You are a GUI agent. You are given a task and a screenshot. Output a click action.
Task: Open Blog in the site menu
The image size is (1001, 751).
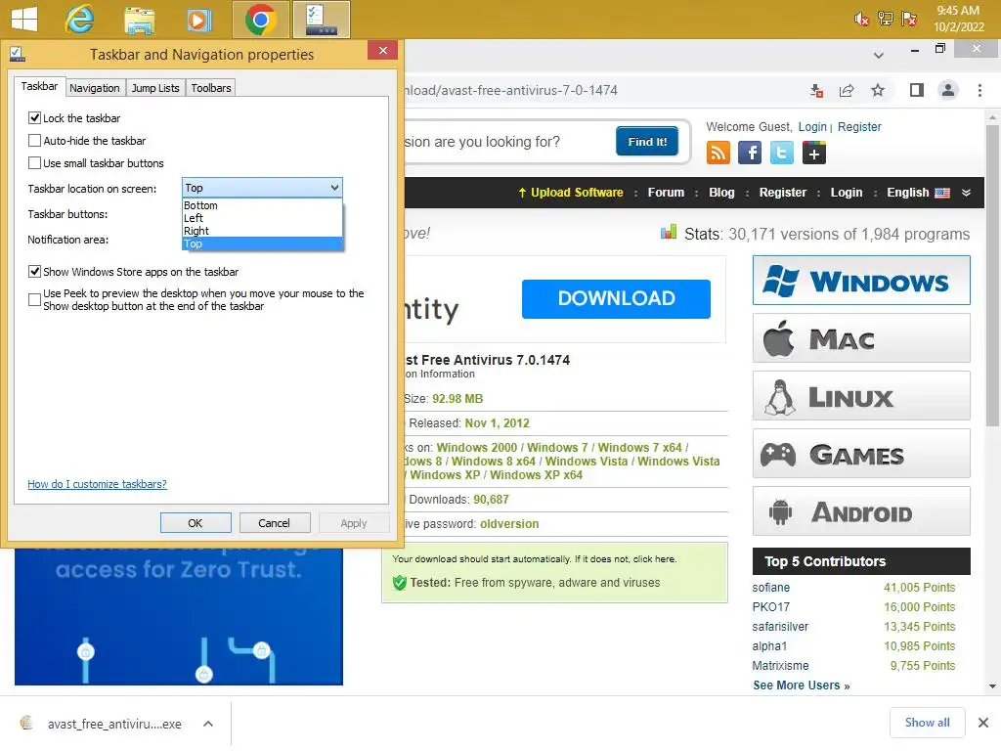tap(721, 193)
